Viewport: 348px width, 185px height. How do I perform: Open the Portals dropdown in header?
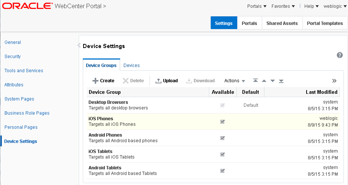tap(257, 6)
